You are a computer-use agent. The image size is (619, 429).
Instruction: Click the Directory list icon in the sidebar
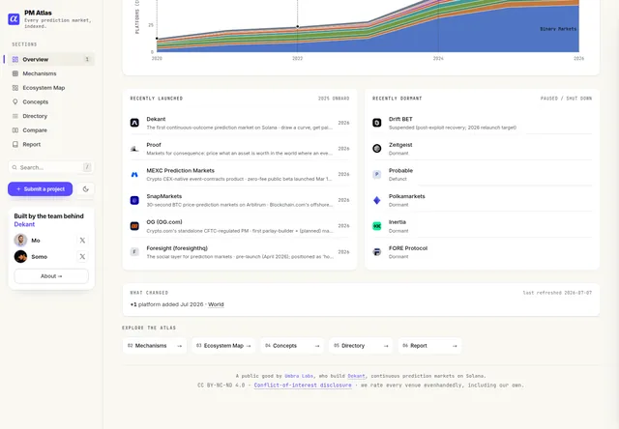coord(15,116)
